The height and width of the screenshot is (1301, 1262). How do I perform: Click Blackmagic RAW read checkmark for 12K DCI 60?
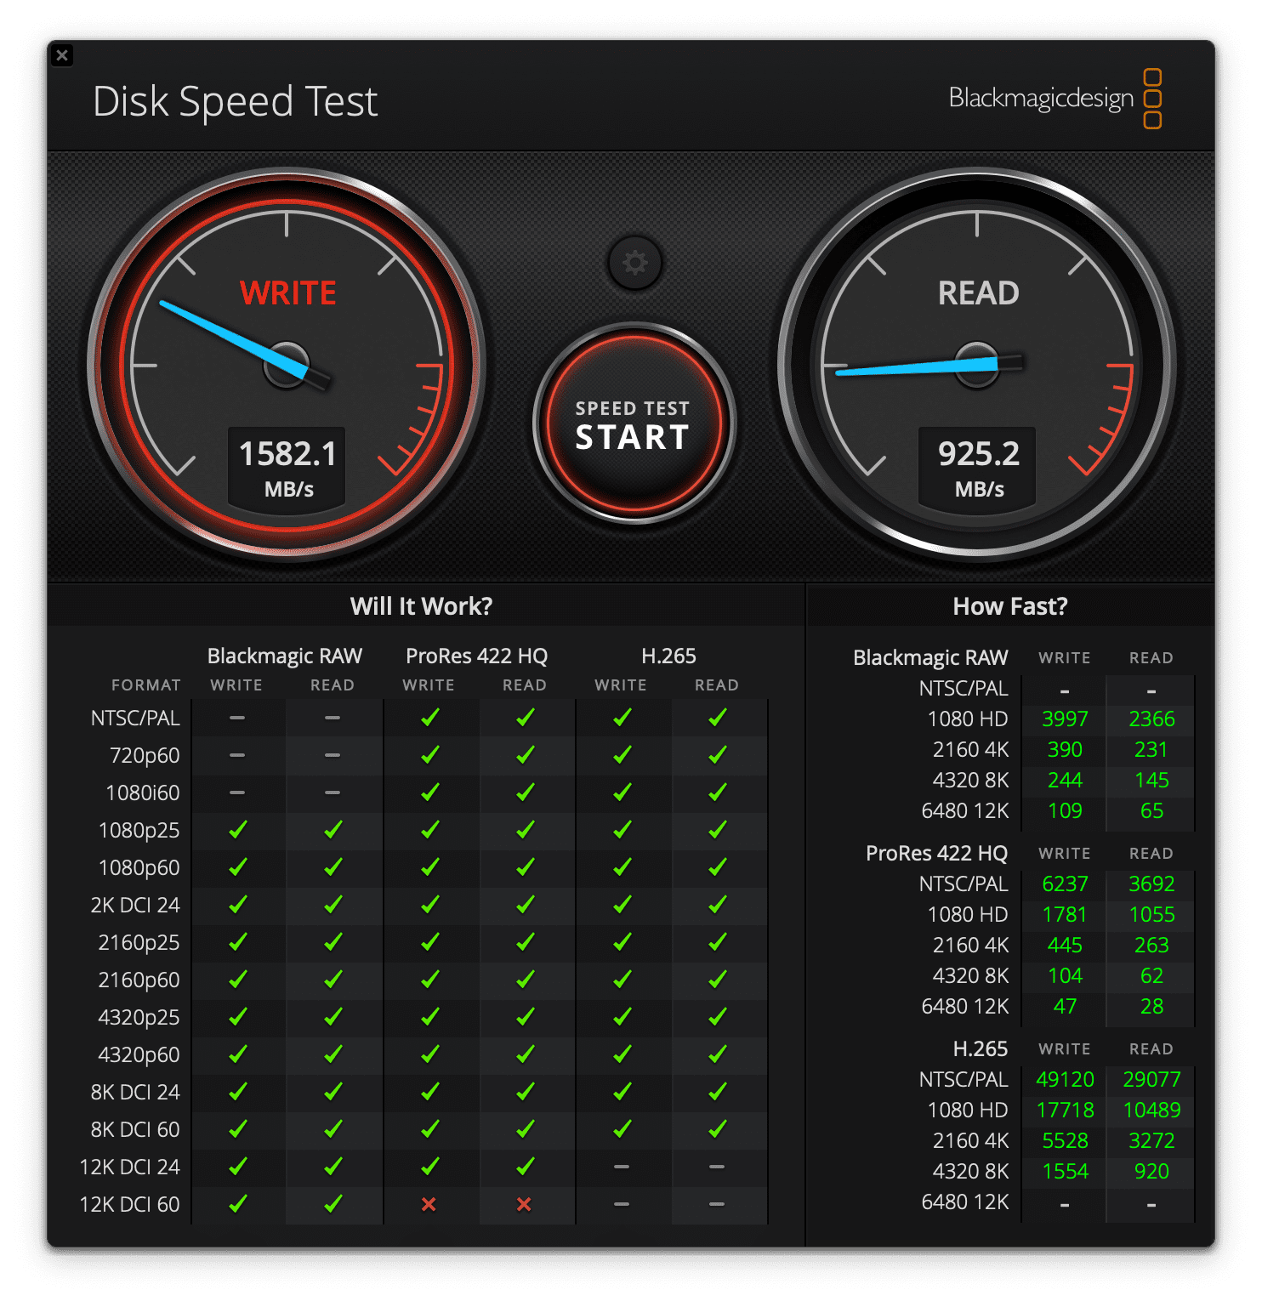[333, 1204]
